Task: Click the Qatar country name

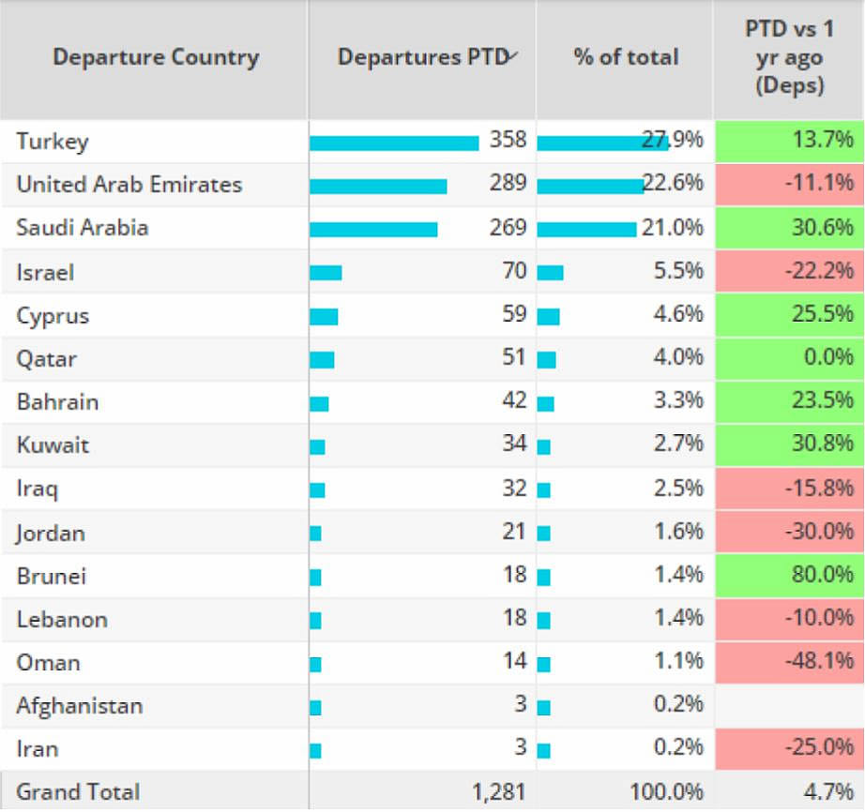Action: (47, 359)
